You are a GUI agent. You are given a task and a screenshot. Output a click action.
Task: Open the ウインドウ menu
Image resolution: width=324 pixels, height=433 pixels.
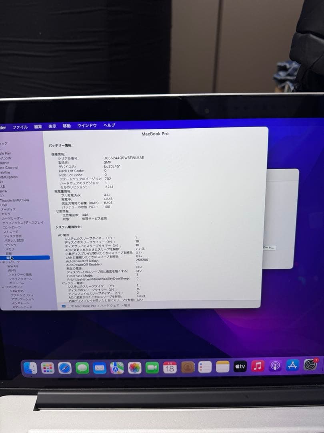pyautogui.click(x=87, y=125)
